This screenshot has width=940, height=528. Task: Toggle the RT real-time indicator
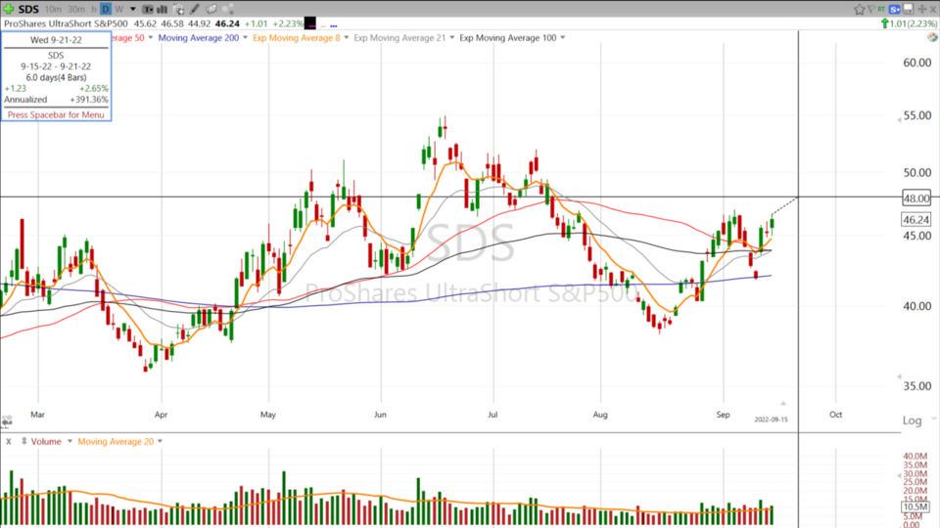881,9
